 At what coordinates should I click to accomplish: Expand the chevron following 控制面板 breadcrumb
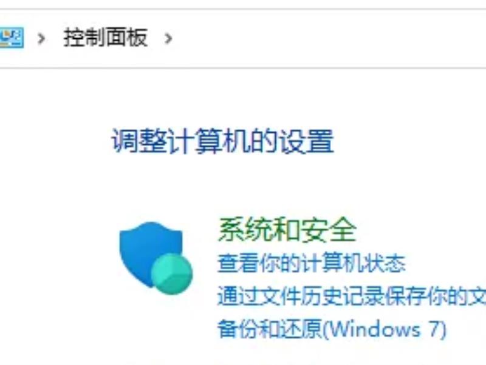(x=168, y=38)
